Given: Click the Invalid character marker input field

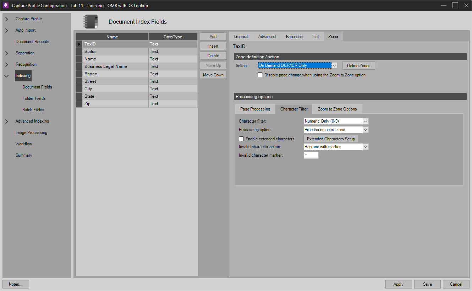Looking at the screenshot, I should click(311, 155).
